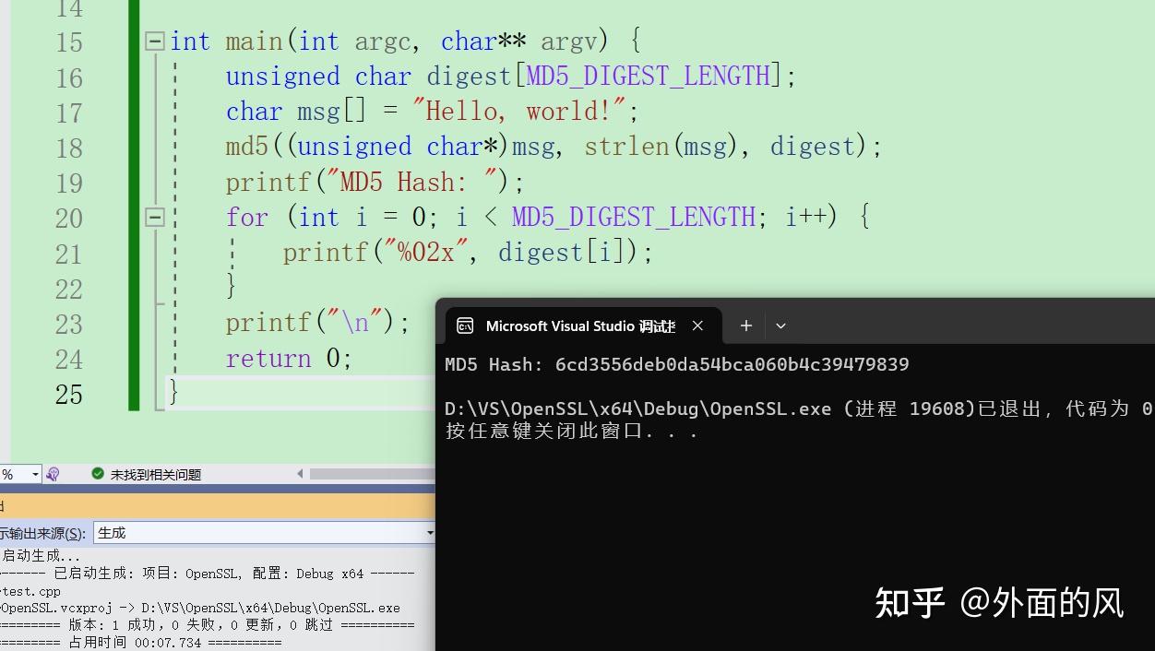Click the IntelliCode lightbulb icon beside the zoom box
This screenshot has width=1155, height=651.
point(53,474)
